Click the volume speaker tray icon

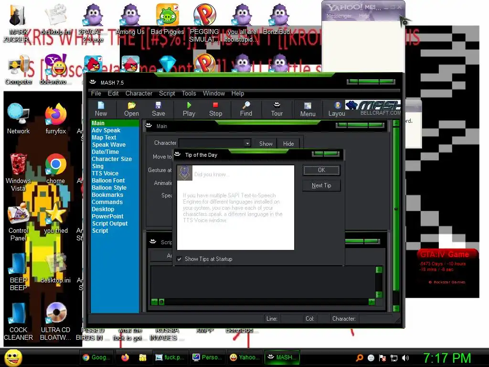point(405,358)
